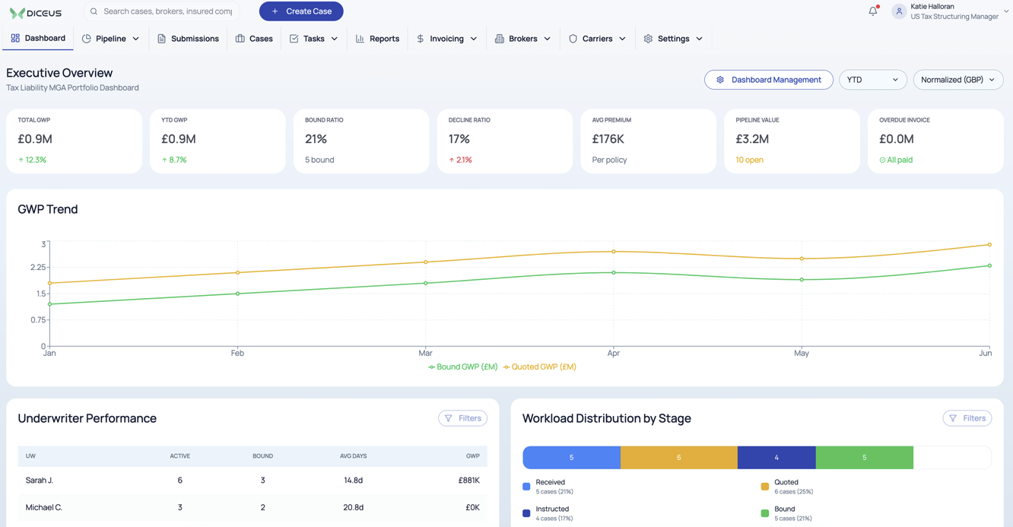
Task: Click the Pipeline Value card
Action: [792, 141]
